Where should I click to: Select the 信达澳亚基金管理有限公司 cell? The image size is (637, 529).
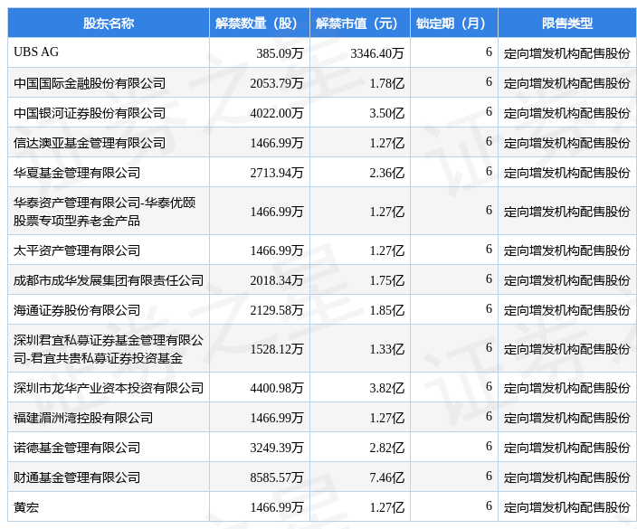pos(90,143)
